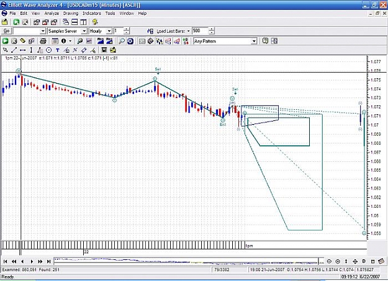Click the yellow tag icon

click(22, 41)
